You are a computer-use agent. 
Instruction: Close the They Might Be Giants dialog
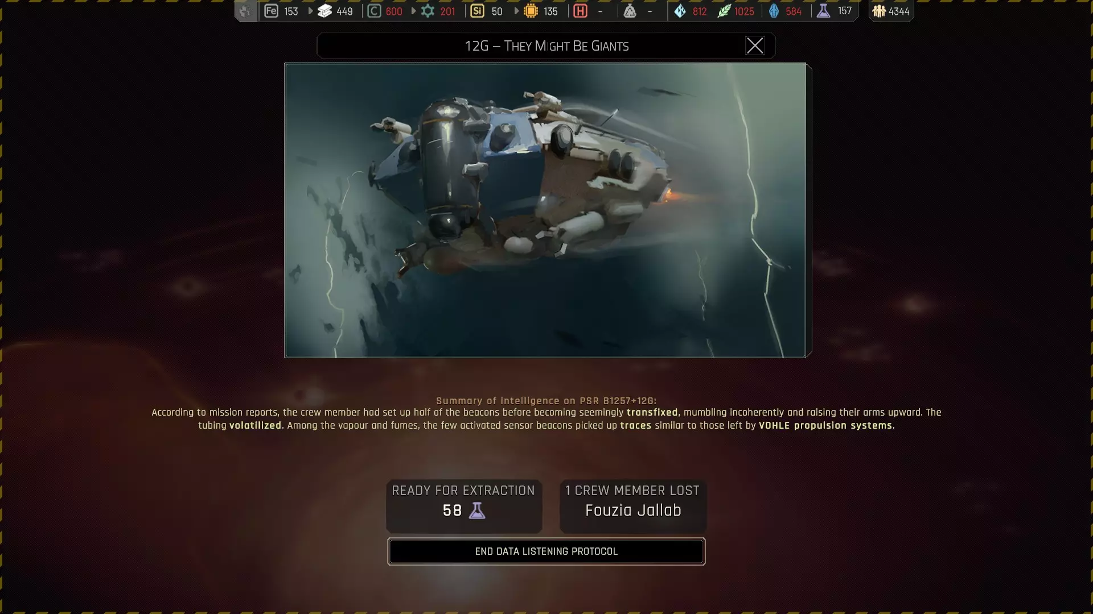754,45
